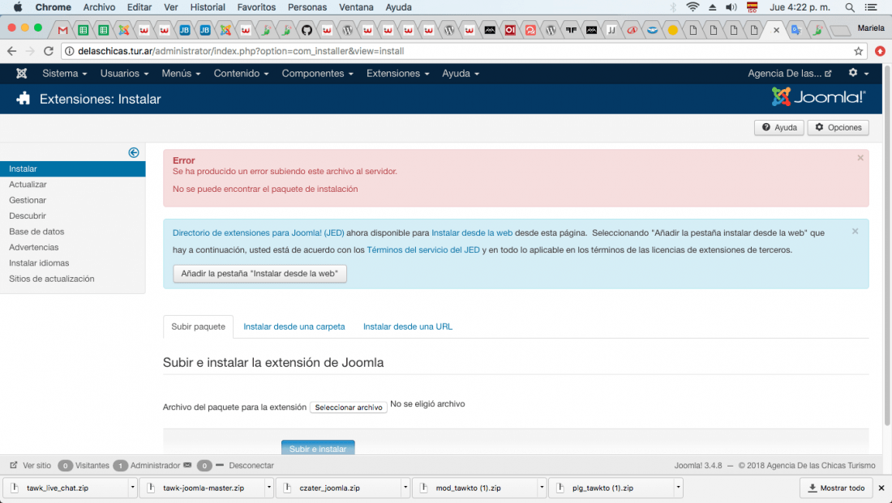Screen dimensions: 892x503
Task: Open Sitios de actualización sidebar item
Action: [51, 279]
